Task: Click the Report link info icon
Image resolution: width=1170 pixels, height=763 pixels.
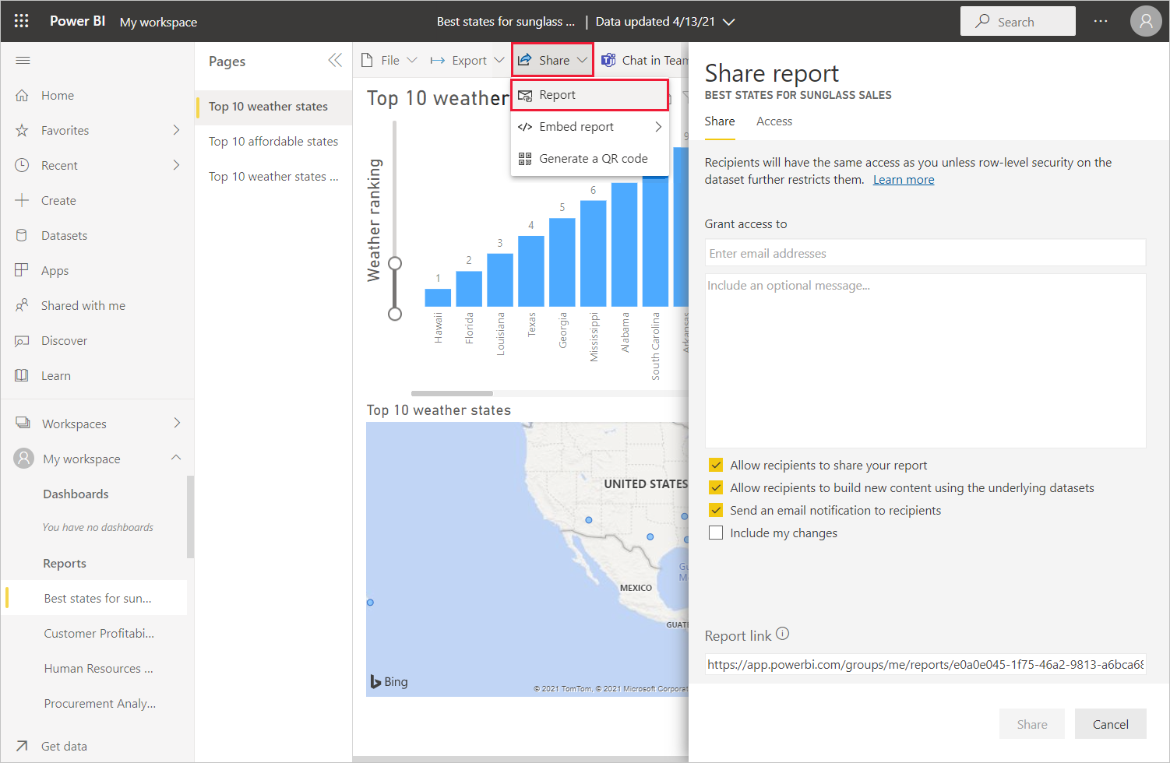Action: click(x=783, y=634)
